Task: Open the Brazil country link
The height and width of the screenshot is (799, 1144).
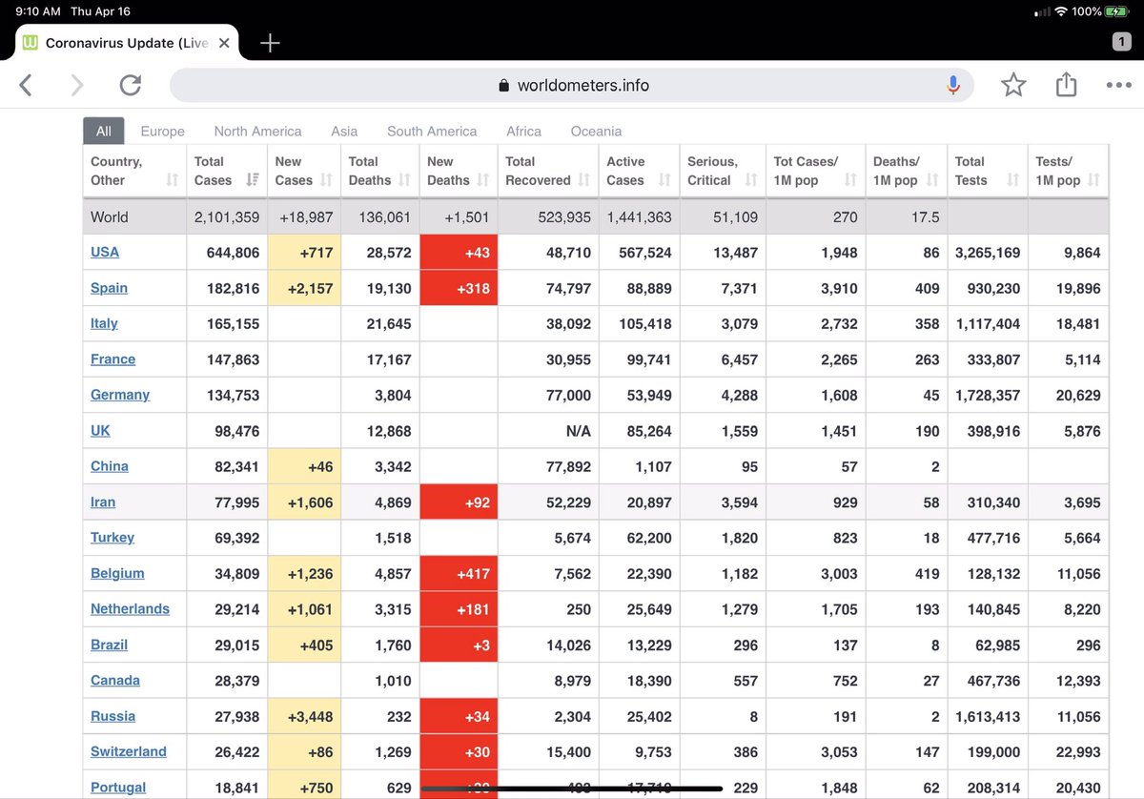Action: click(109, 645)
